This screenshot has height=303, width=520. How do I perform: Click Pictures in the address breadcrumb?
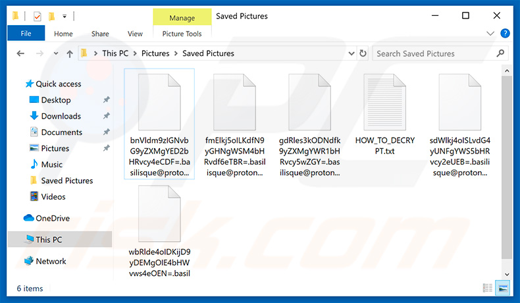coord(155,53)
